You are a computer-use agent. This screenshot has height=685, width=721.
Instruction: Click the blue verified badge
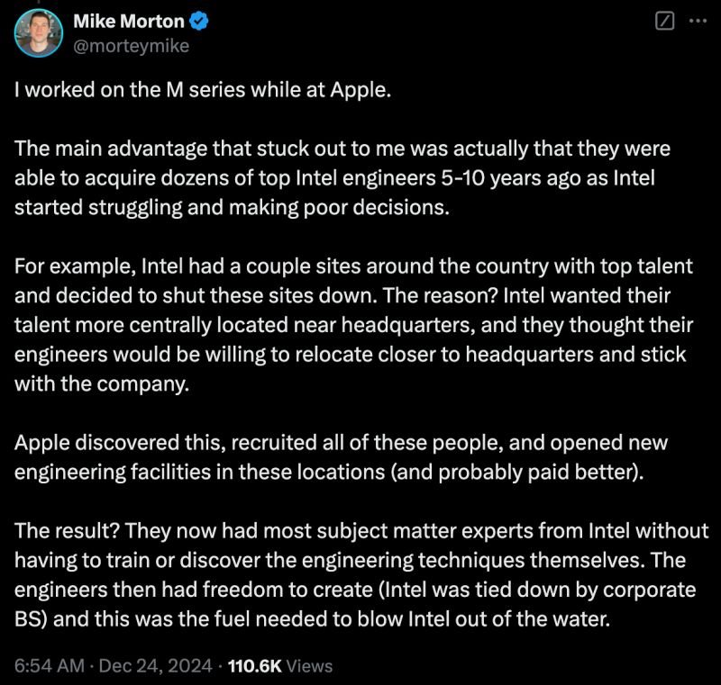click(x=198, y=22)
